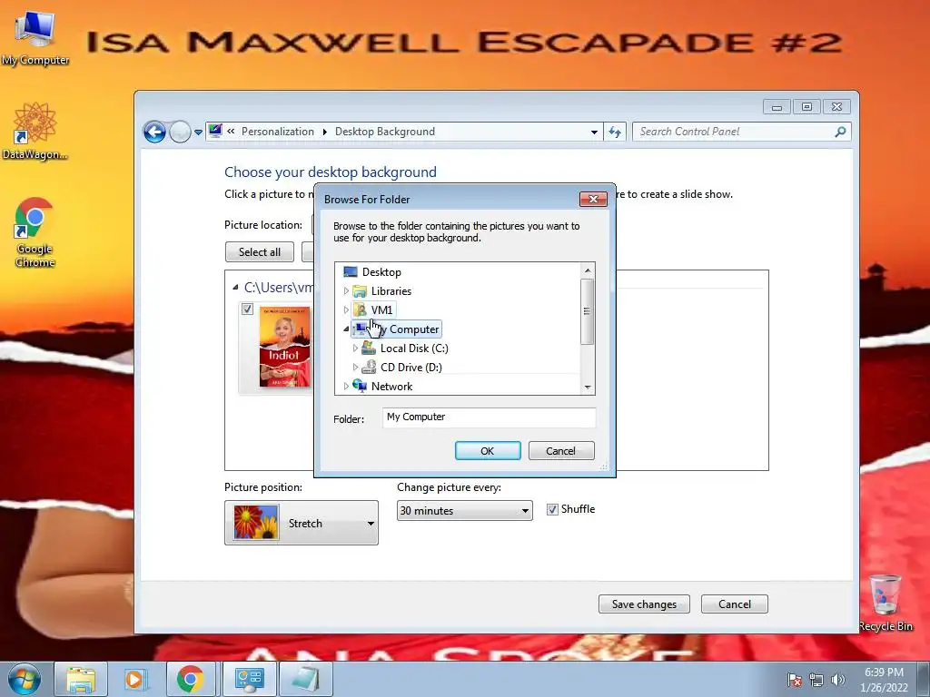Click the Control Panel icon in address bar

coord(215,131)
